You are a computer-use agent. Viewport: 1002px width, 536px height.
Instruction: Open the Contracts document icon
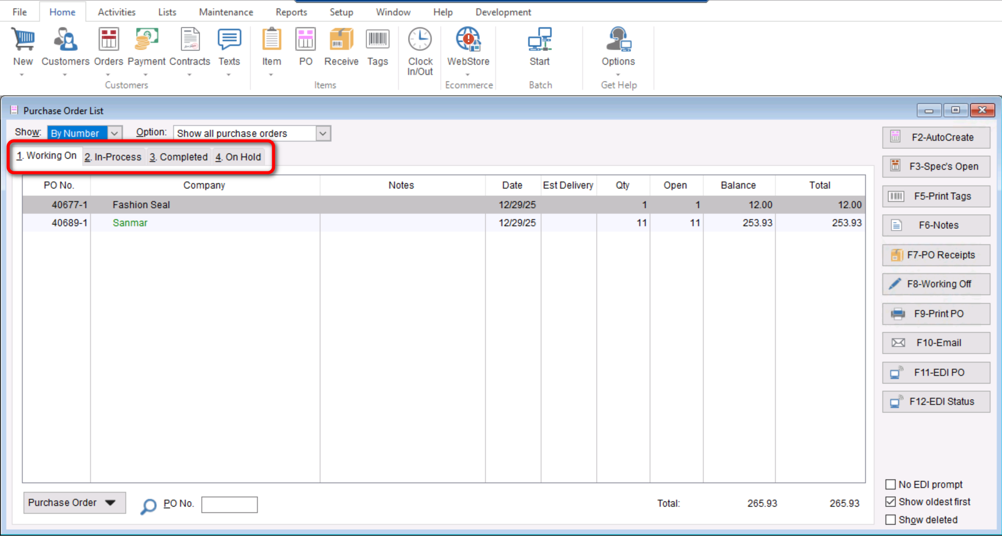(x=190, y=40)
